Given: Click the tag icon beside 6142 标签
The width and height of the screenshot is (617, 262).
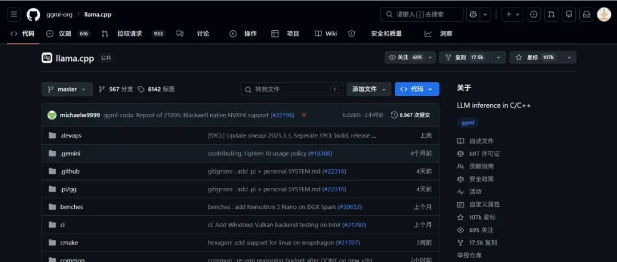Looking at the screenshot, I should 141,89.
